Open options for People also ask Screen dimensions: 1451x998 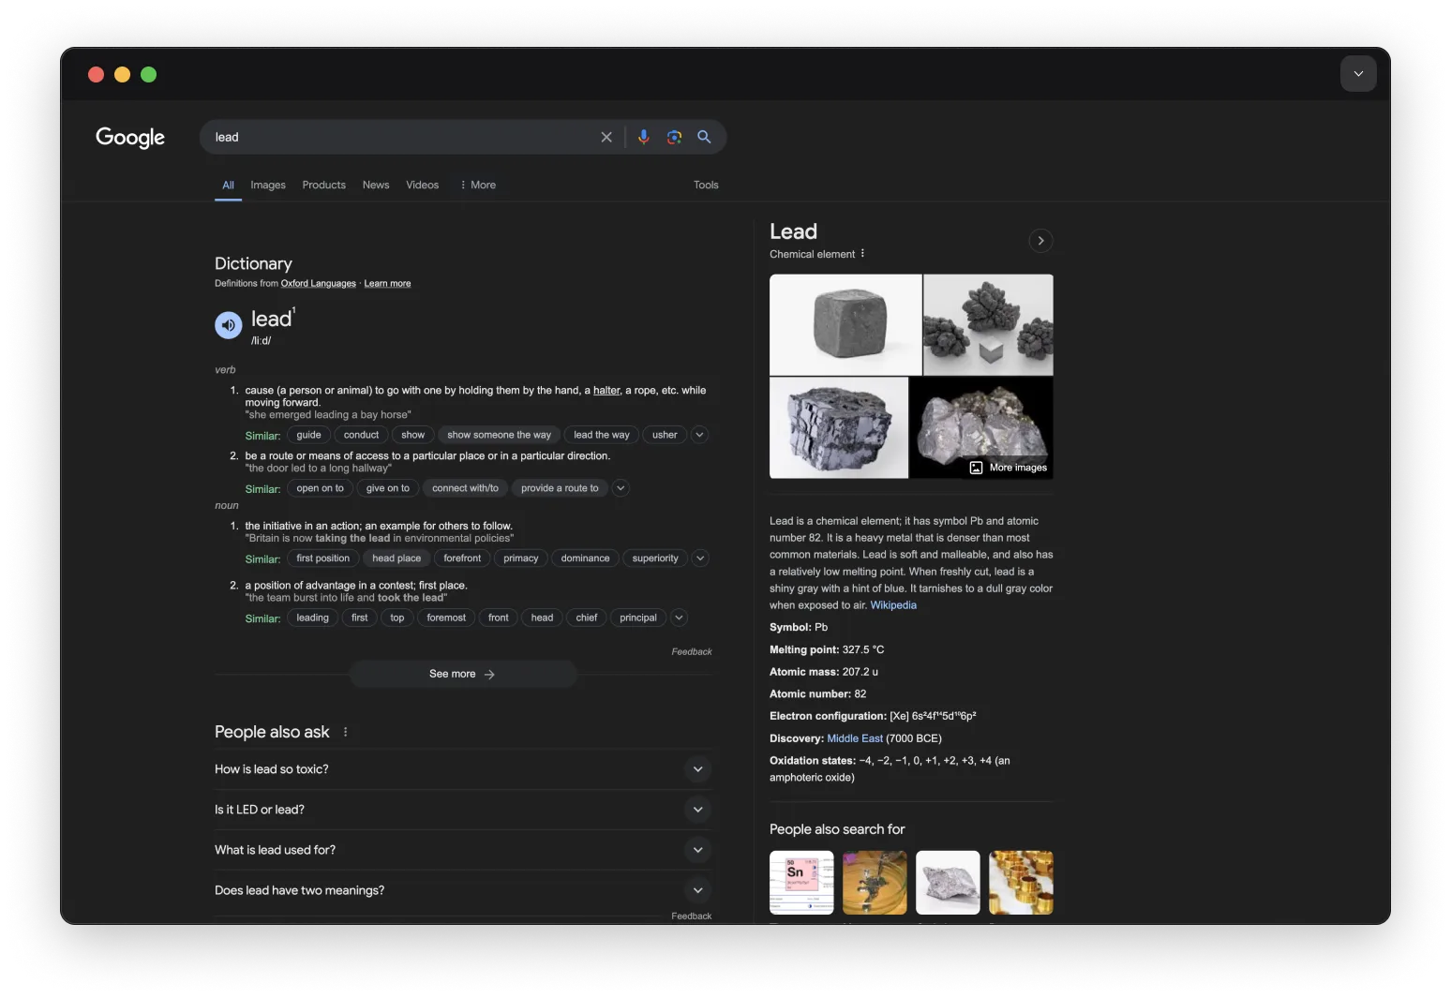tap(345, 731)
